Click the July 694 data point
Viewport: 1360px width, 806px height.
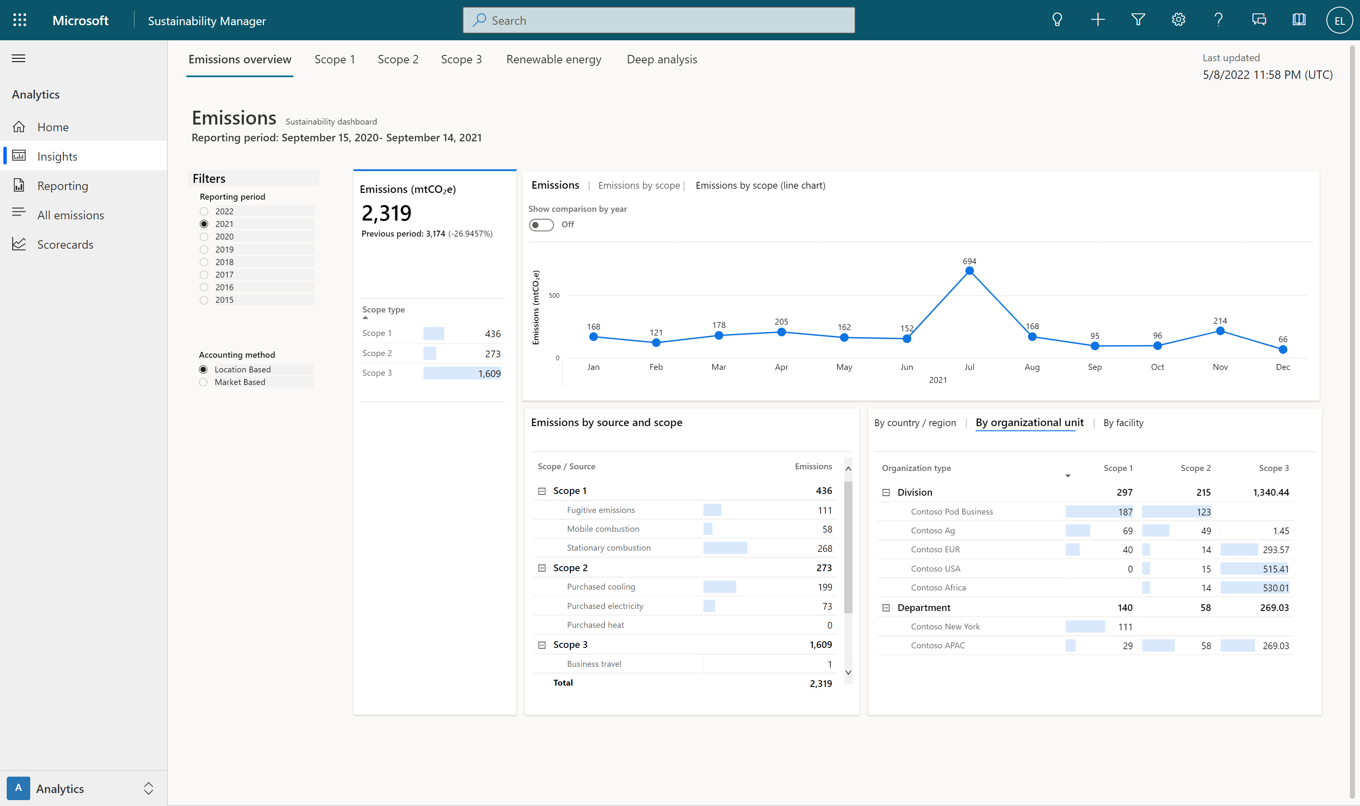pos(969,271)
